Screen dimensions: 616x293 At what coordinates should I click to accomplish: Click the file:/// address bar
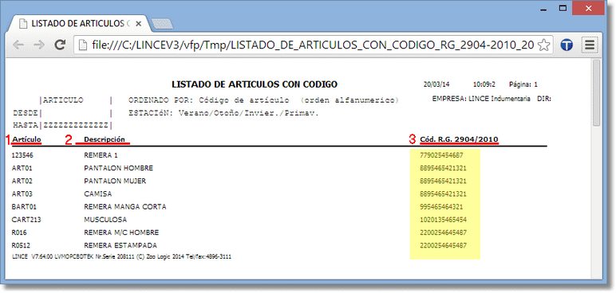pos(313,45)
